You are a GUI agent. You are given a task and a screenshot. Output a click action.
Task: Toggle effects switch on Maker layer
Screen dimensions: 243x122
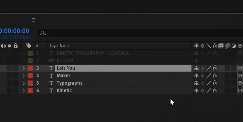coord(215,76)
